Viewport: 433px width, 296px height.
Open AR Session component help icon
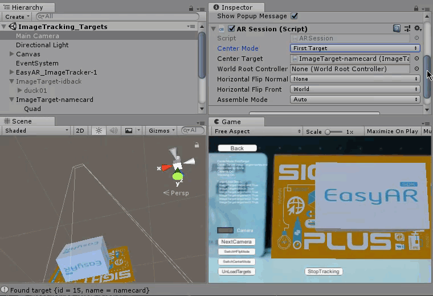(x=397, y=28)
